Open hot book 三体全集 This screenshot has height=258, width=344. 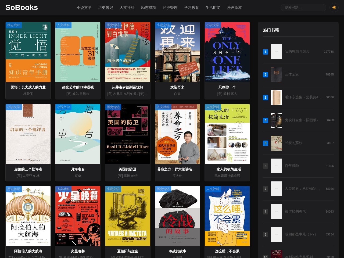(292, 74)
